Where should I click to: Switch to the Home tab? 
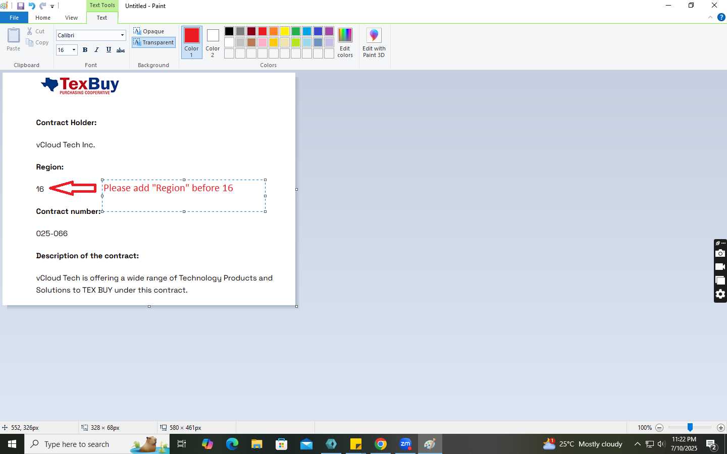coord(43,18)
